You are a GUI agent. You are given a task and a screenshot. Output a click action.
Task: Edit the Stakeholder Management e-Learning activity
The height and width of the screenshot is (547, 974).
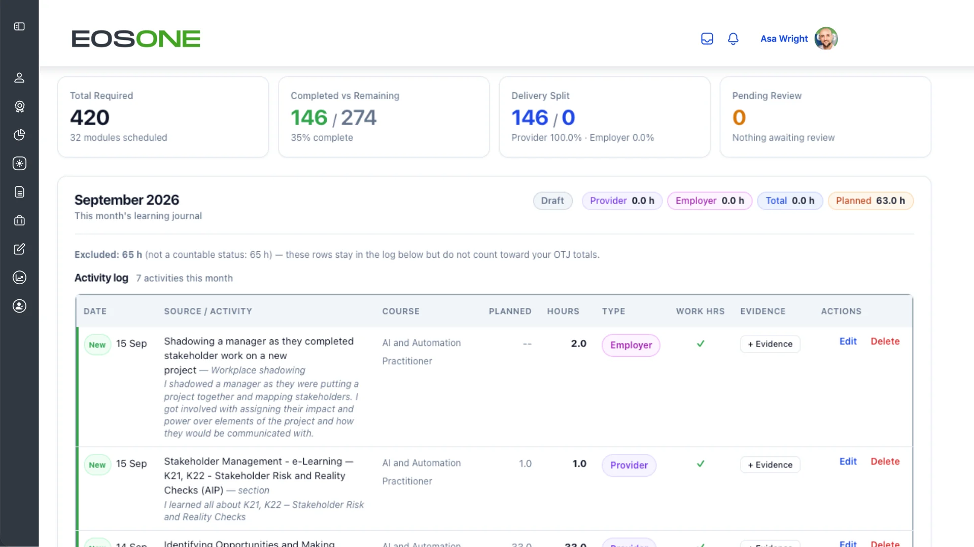click(848, 461)
